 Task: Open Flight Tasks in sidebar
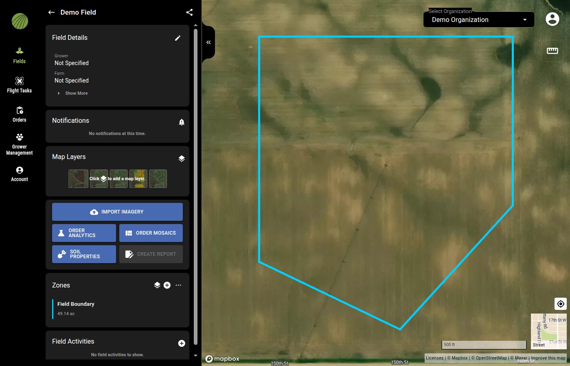(x=19, y=85)
